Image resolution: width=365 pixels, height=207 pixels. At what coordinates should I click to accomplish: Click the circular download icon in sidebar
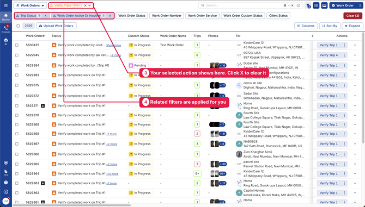(x=6, y=192)
